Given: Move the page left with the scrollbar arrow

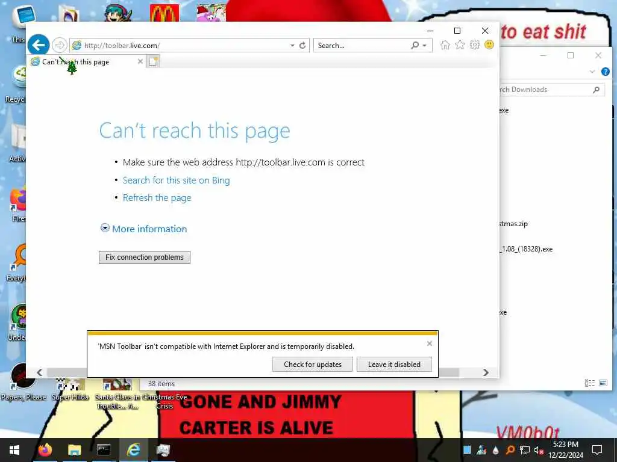Looking at the screenshot, I should click(39, 372).
